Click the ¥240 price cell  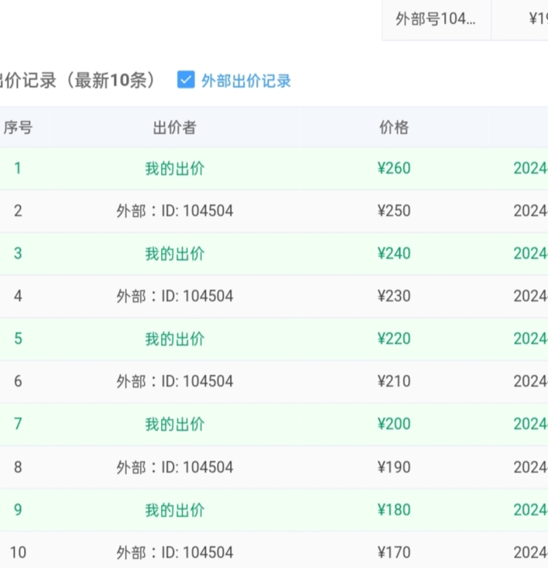393,253
